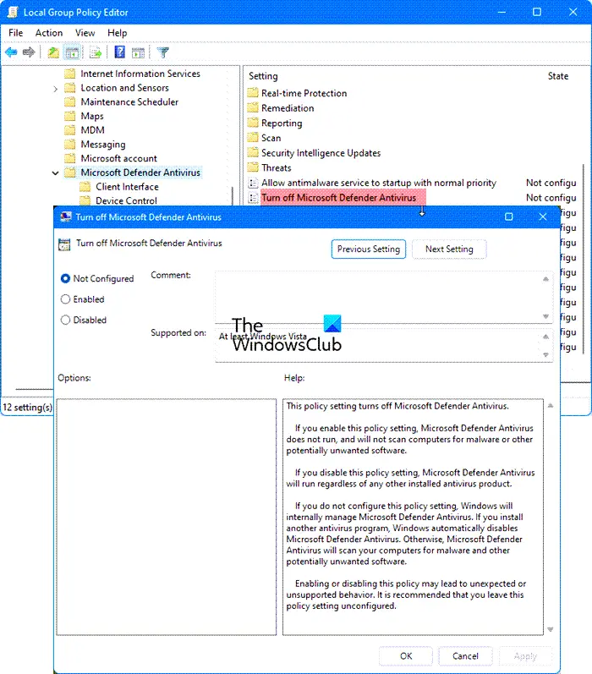Click the Help pane scroll down arrow
Image resolution: width=592 pixels, height=674 pixels.
(x=551, y=630)
